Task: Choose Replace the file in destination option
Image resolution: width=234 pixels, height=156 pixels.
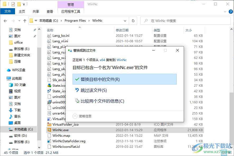Action: coord(125,79)
